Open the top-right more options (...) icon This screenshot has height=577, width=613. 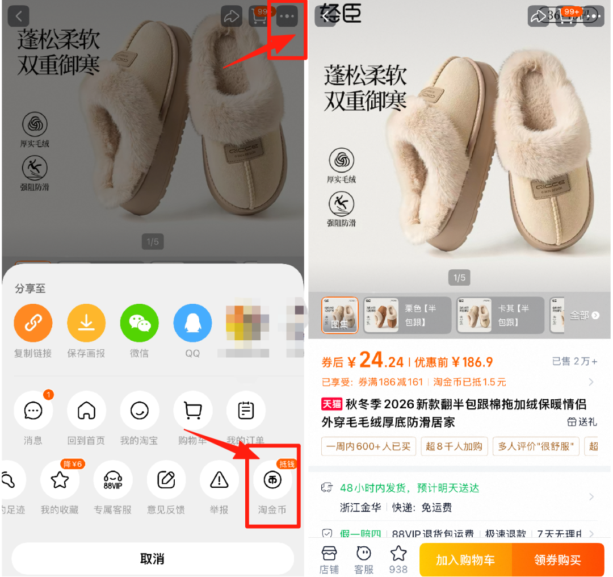tap(286, 16)
